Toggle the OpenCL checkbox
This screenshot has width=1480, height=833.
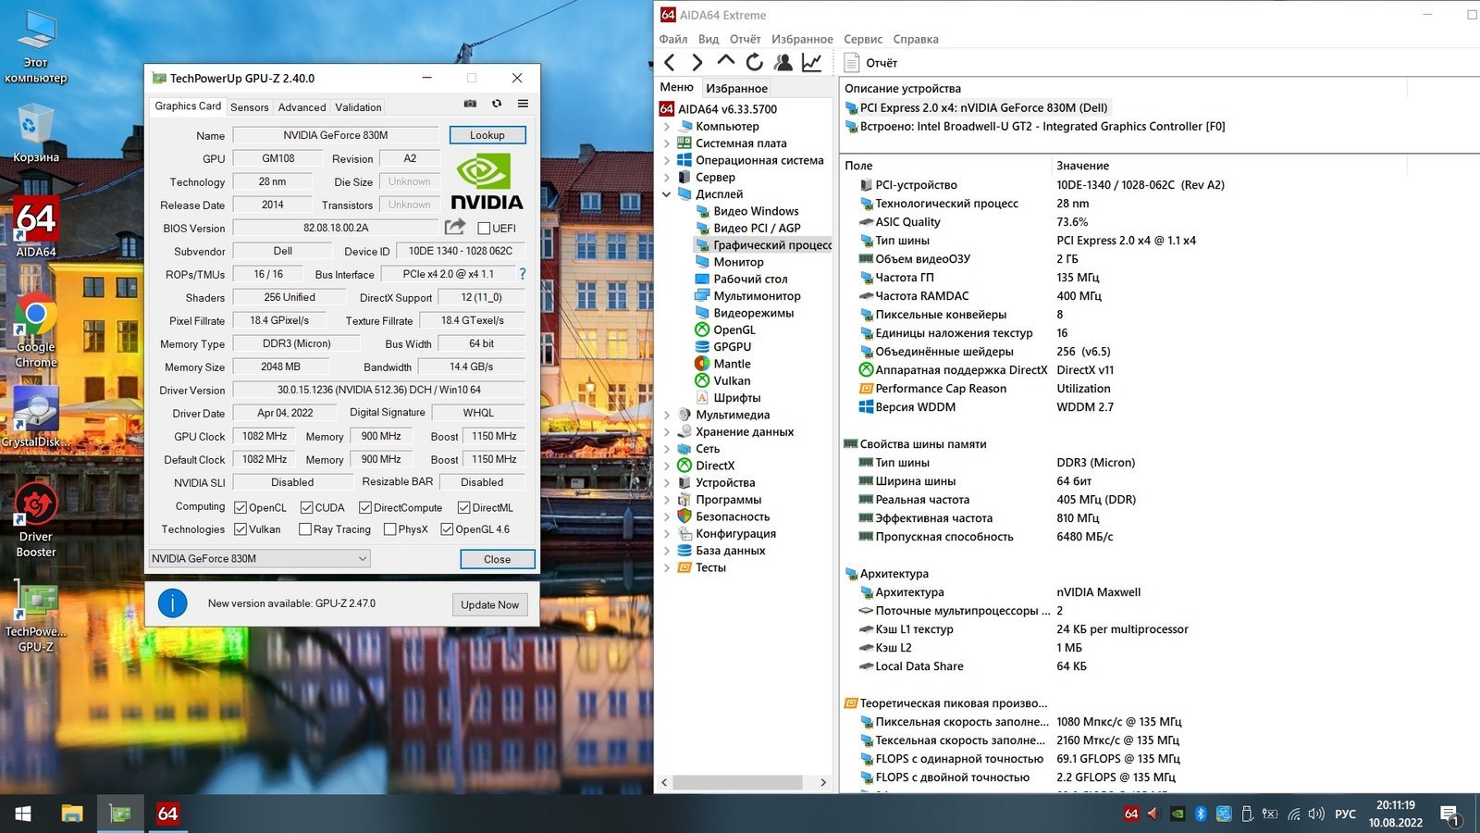pyautogui.click(x=240, y=507)
